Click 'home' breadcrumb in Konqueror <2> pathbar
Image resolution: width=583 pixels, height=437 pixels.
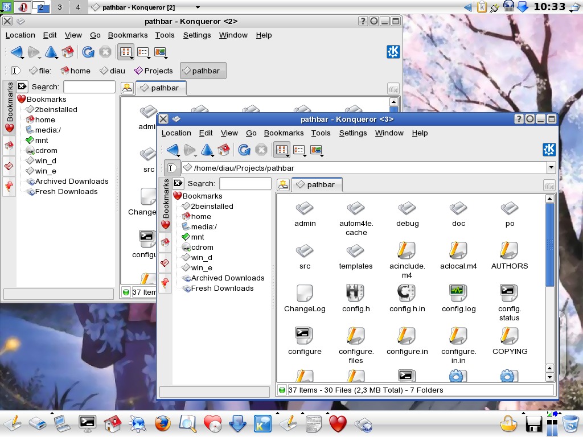[x=76, y=71]
